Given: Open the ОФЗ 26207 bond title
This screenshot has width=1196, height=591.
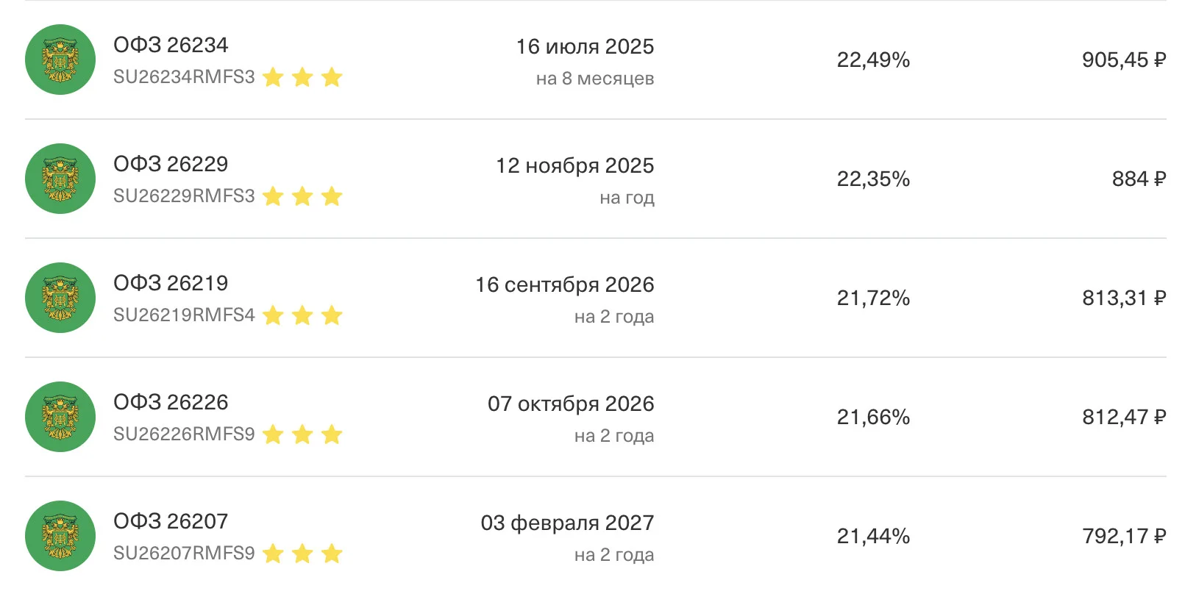Looking at the screenshot, I should [x=171, y=521].
